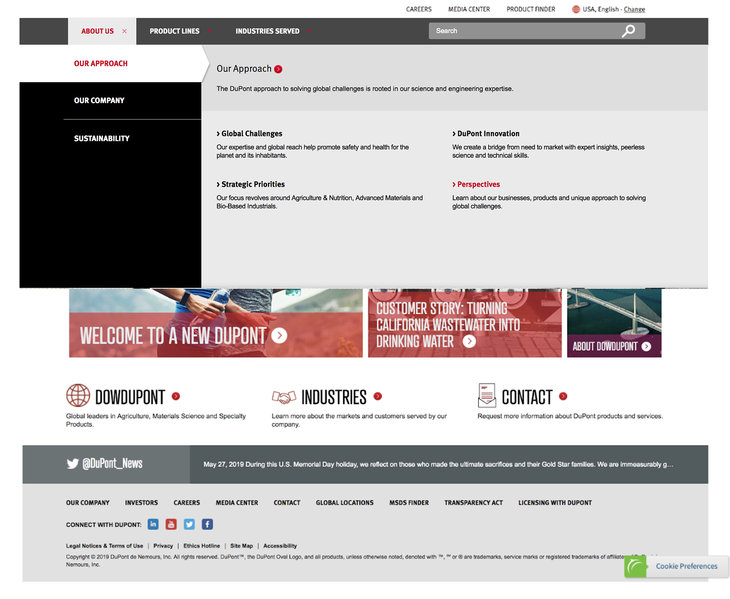Click red arrow next to Industries heading

(378, 396)
